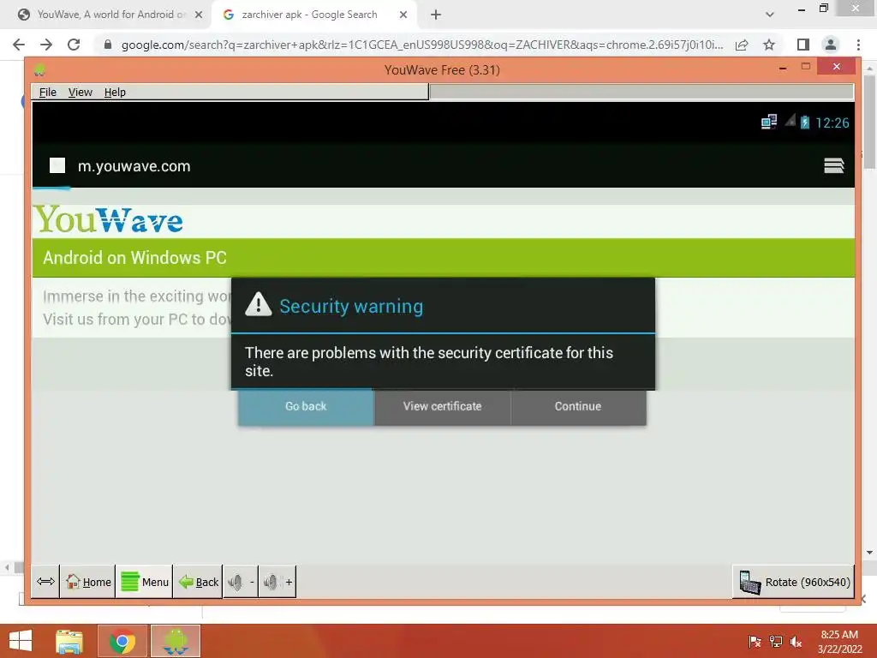Open the Windows Start button
The height and width of the screenshot is (658, 877).
[21, 641]
